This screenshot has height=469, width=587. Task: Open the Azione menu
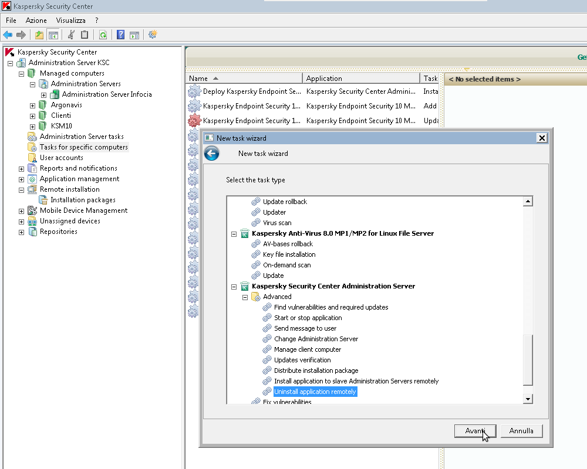tap(36, 20)
